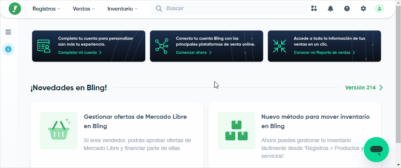Click the vertical page scrollbar

coord(399,74)
